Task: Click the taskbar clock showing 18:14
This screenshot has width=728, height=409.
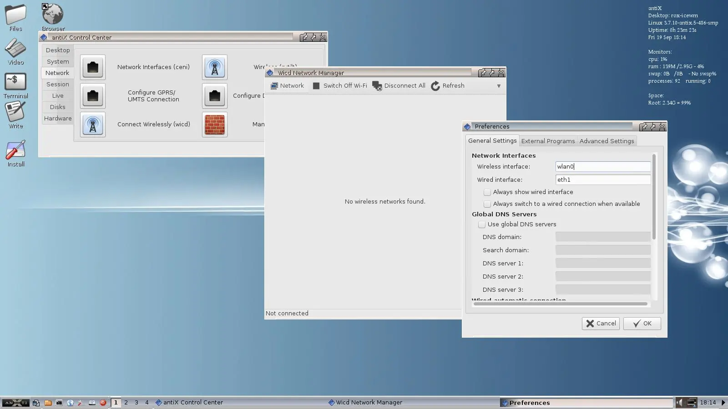Action: pyautogui.click(x=708, y=403)
